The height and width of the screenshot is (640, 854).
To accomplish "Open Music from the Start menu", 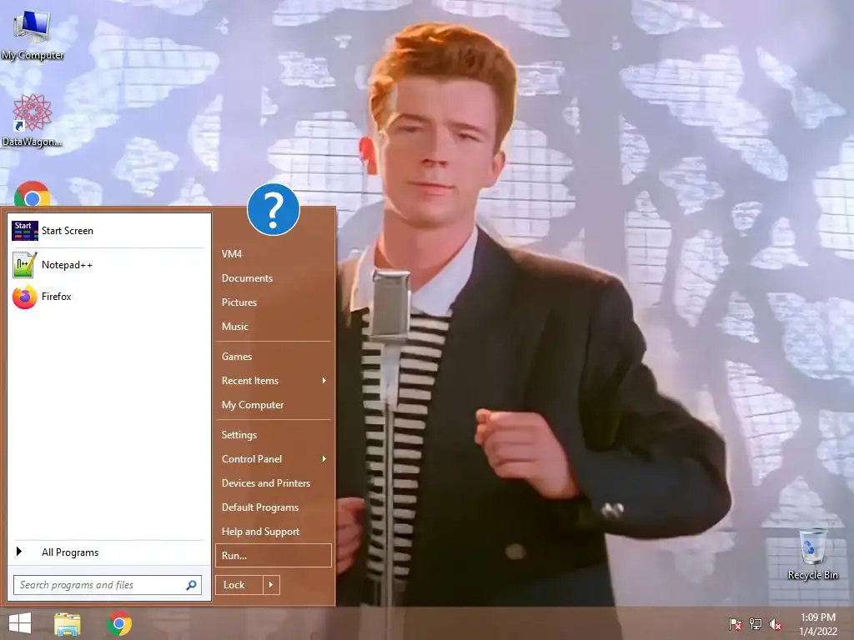I will (274, 327).
